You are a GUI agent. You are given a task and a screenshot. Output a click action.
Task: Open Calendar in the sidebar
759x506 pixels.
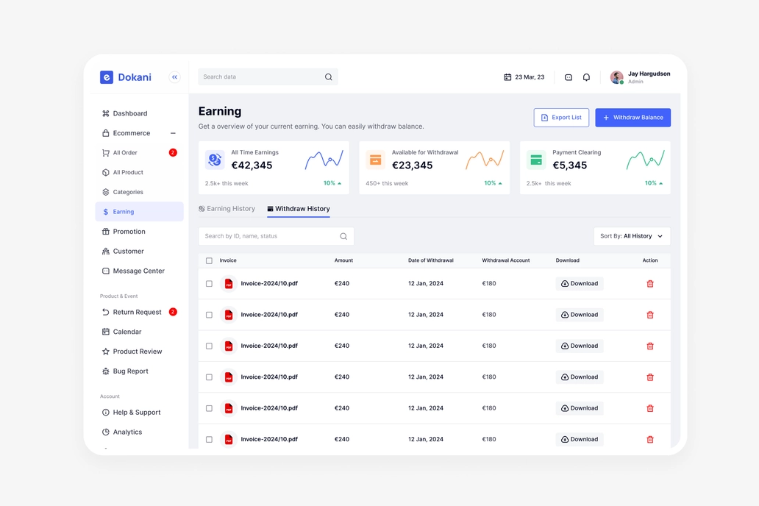click(140, 332)
